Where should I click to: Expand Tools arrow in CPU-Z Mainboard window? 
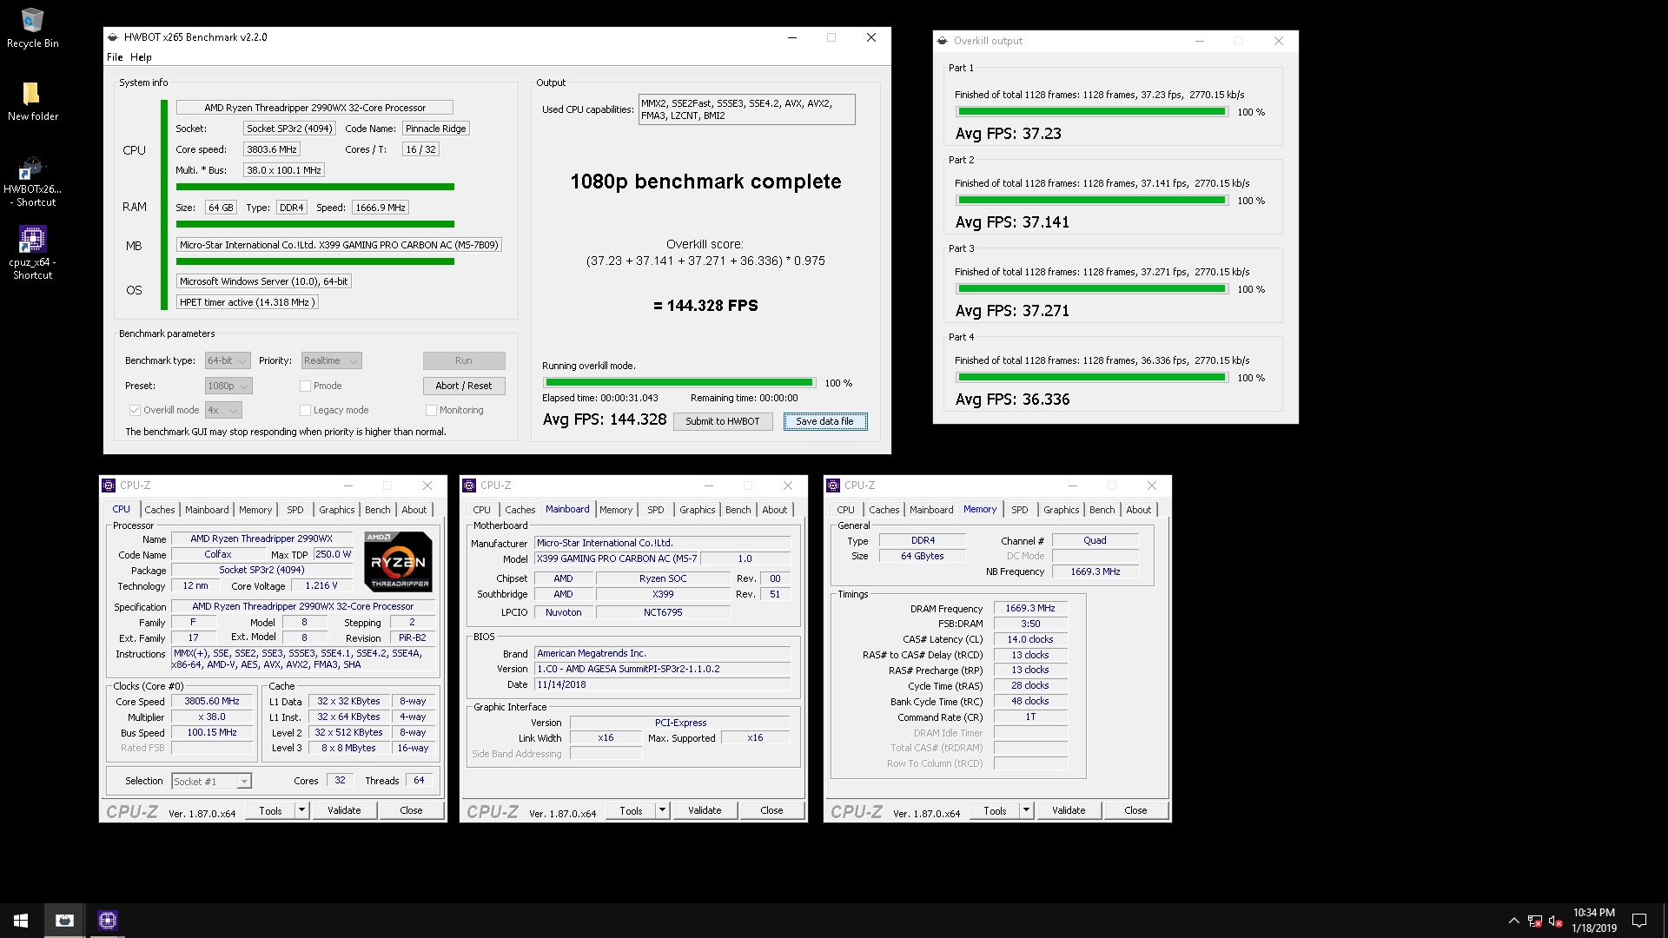point(662,810)
